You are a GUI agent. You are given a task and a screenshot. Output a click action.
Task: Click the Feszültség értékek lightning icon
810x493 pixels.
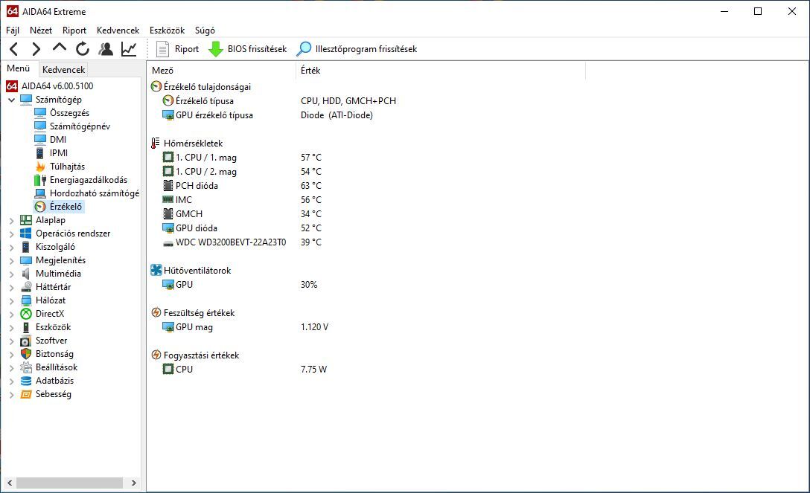[x=156, y=312]
